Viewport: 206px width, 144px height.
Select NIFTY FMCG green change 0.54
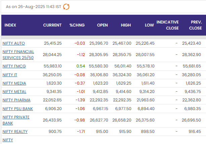[81, 66]
